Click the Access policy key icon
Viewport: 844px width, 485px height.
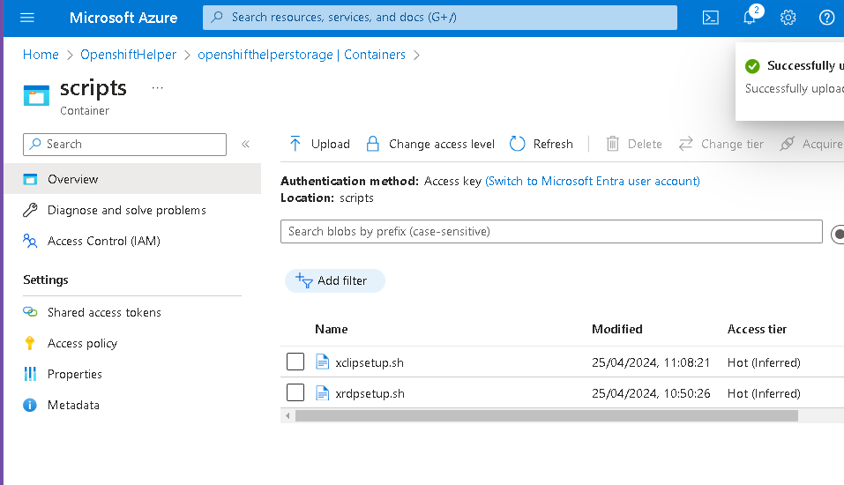pyautogui.click(x=30, y=343)
